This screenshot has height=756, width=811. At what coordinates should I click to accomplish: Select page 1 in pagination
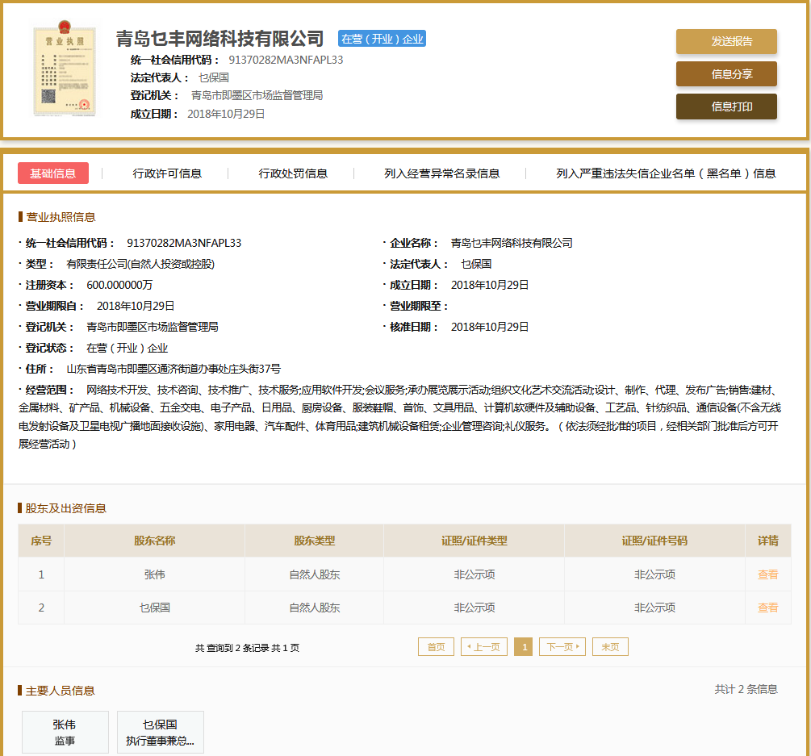pyautogui.click(x=523, y=647)
